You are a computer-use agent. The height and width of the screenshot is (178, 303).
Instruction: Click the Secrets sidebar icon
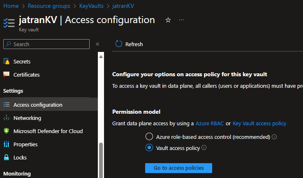[x=7, y=61]
